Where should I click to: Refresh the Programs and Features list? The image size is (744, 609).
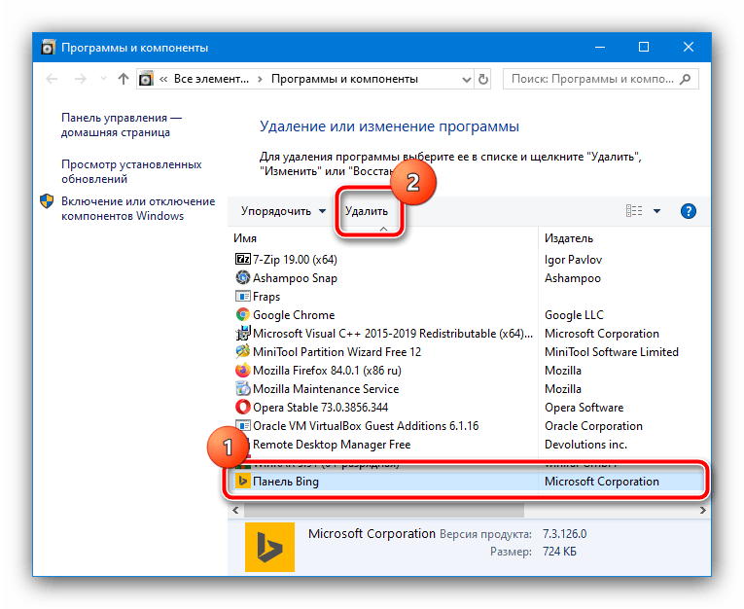tap(483, 79)
